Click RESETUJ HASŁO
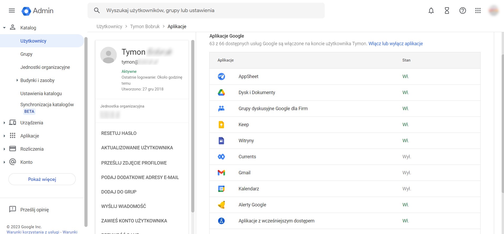This screenshot has height=234, width=504. coord(119,133)
